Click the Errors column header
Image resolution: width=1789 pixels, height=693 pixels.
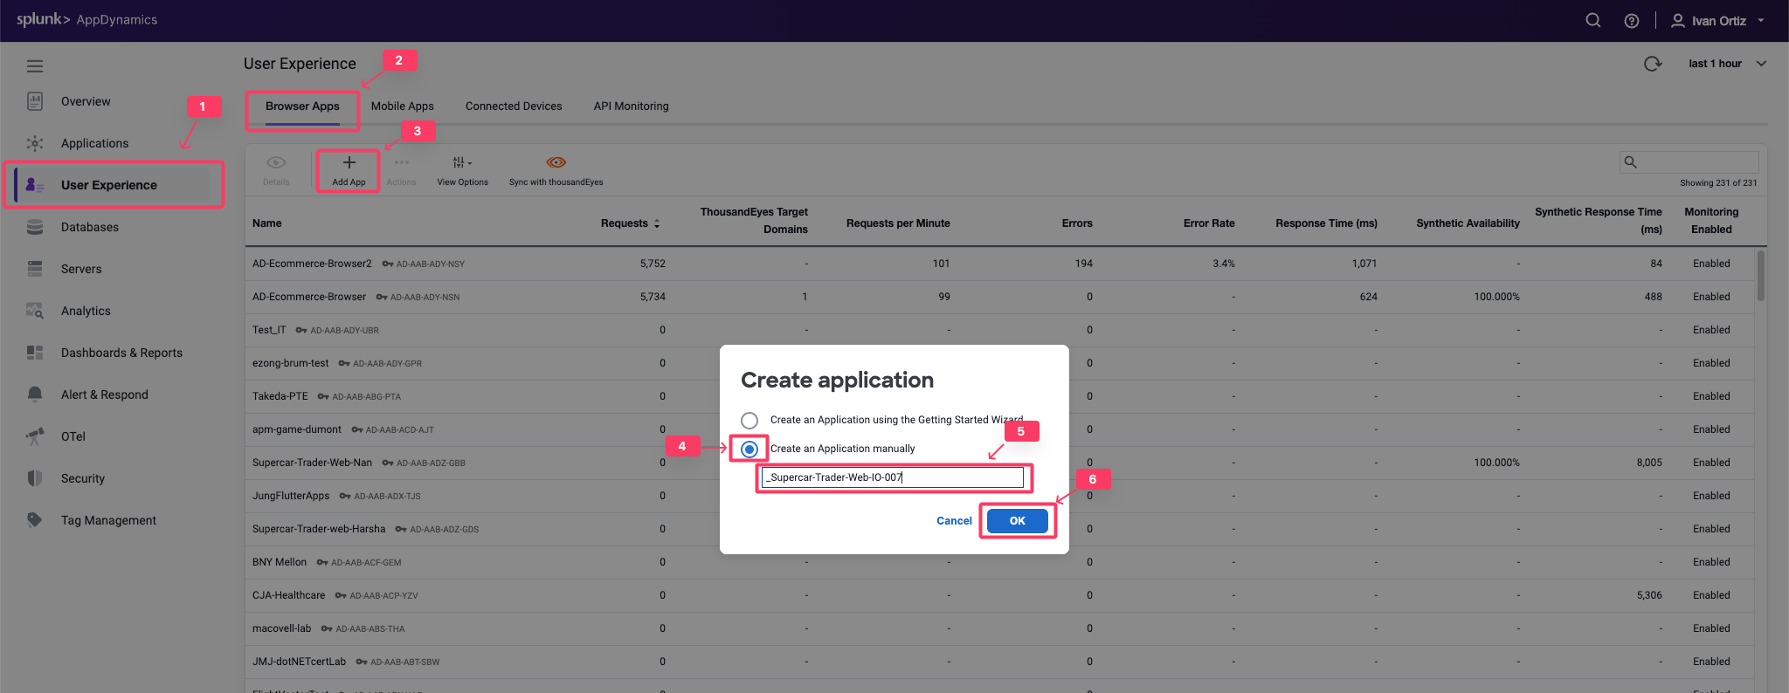pos(1077,223)
